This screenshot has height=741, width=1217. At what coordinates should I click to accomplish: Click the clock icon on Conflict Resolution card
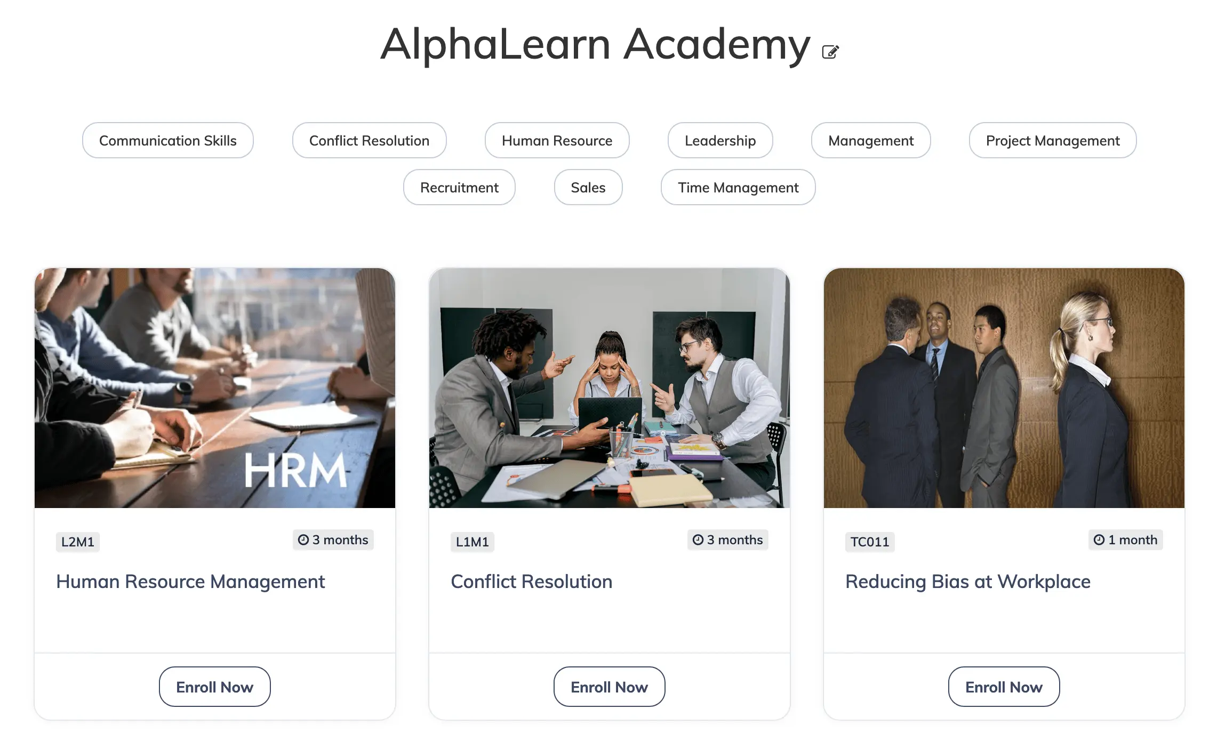coord(698,539)
